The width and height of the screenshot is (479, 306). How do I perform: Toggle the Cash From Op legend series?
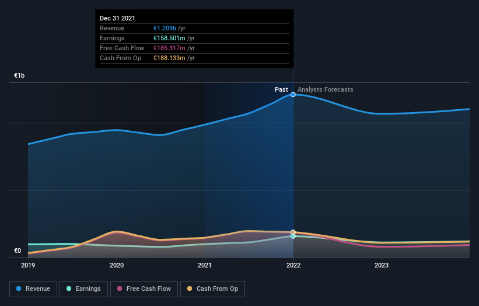coord(212,289)
